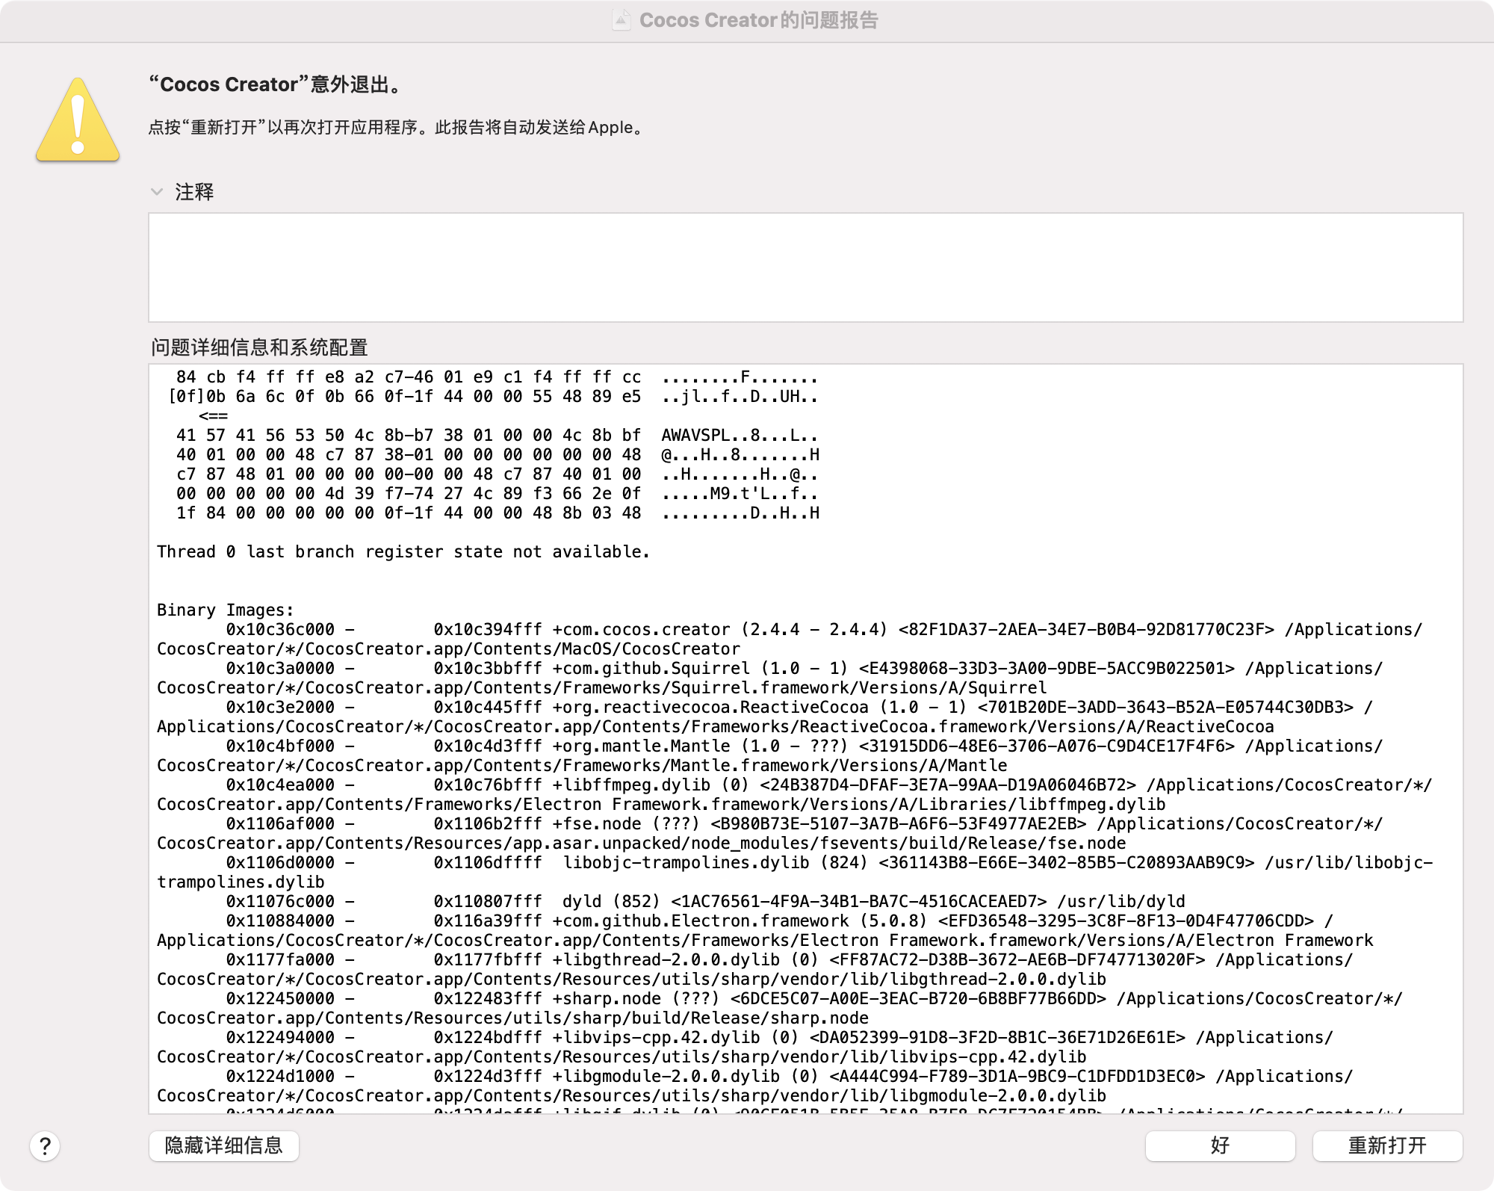
Task: Click the 注释 section label
Action: (x=194, y=192)
